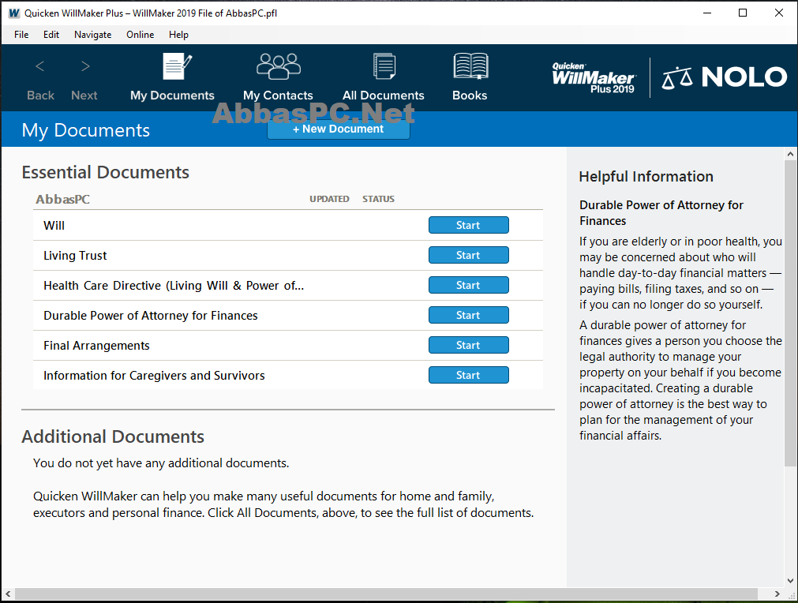This screenshot has width=798, height=603.
Task: Start the Will document
Action: pyautogui.click(x=468, y=225)
